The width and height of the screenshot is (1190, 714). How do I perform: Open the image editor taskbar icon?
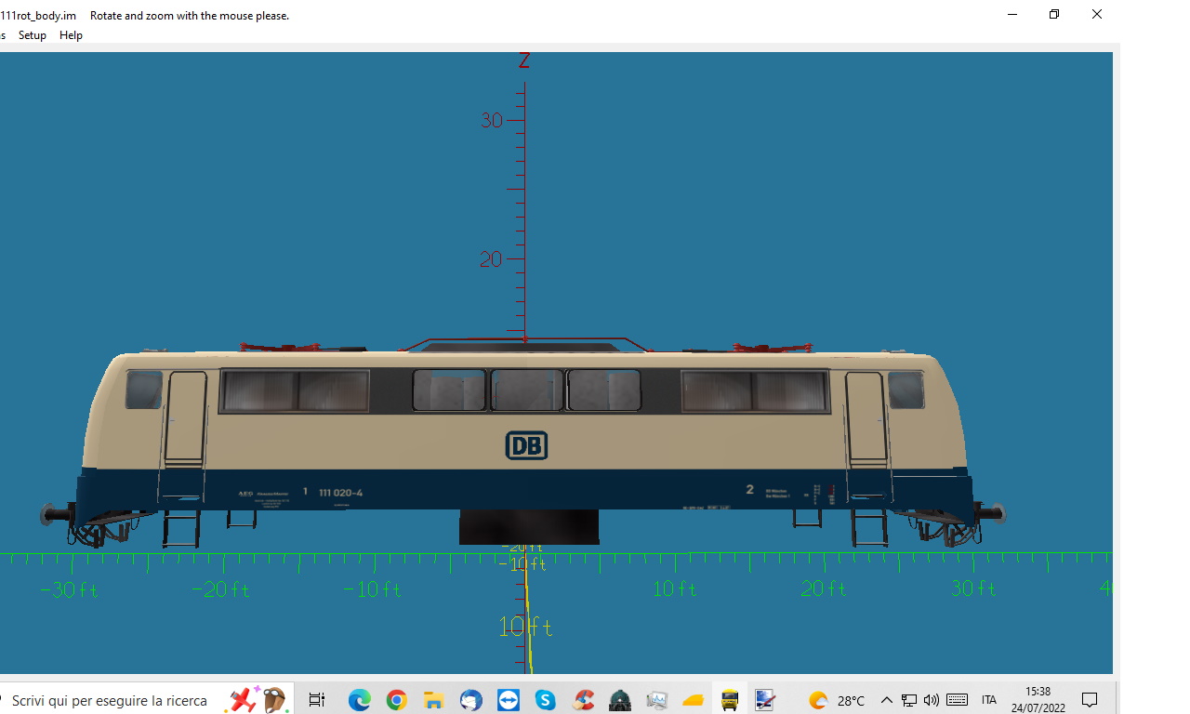point(765,700)
